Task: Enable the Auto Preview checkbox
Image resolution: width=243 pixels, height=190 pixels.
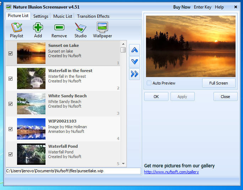Action: [x=149, y=83]
